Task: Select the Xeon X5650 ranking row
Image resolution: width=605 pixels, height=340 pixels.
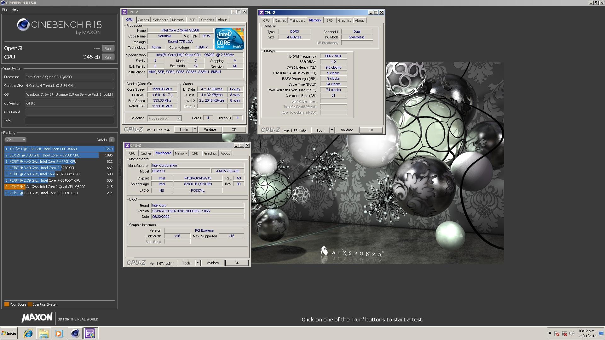Action: tap(59, 149)
